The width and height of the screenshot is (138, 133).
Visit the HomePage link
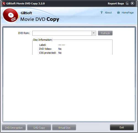(128, 13)
